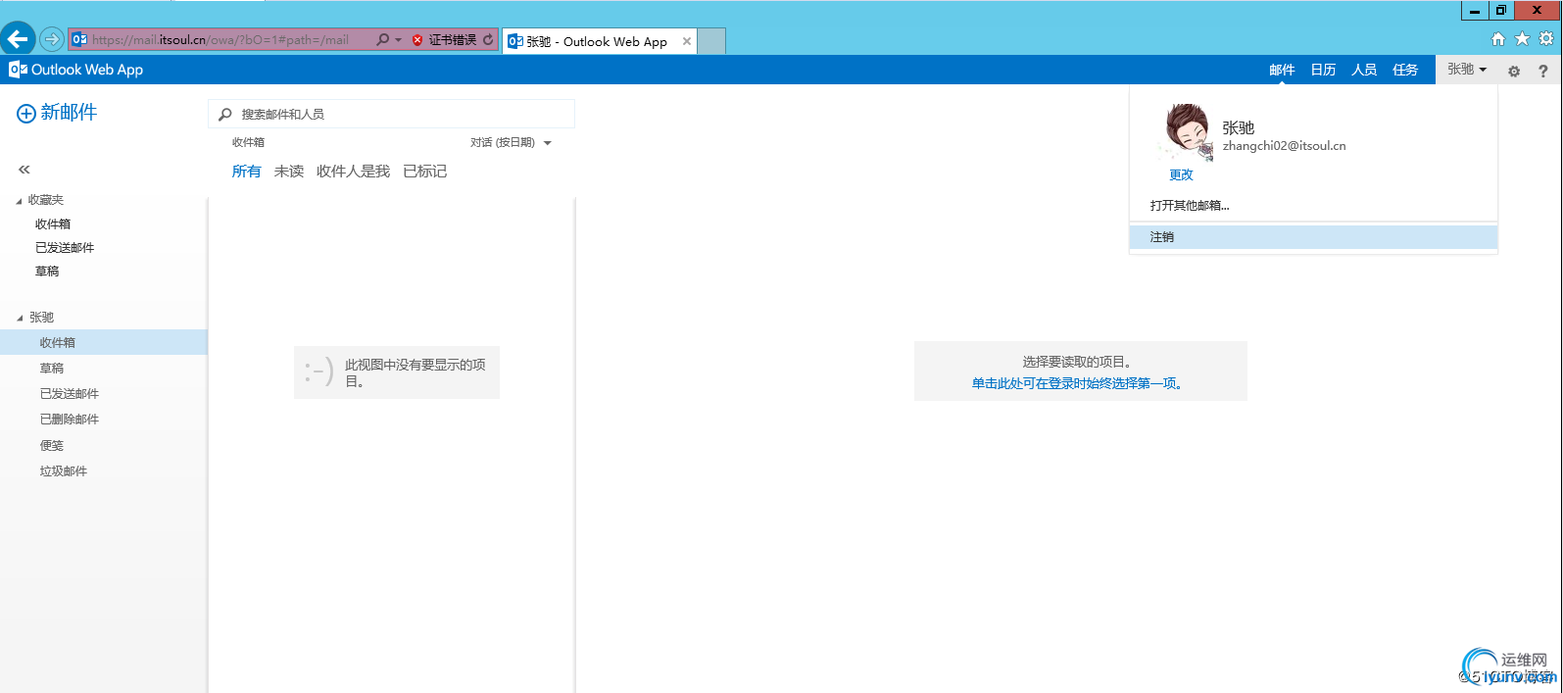This screenshot has width=1563, height=693.
Task: Switch to the 人员 section
Action: (1364, 70)
